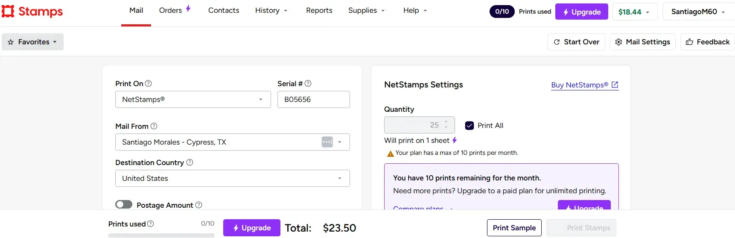The height and width of the screenshot is (238, 735).
Task: Open the Mail From address options icon
Action: coord(327,142)
